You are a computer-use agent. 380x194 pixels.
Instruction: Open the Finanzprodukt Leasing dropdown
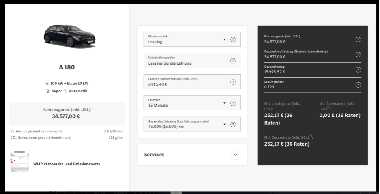[x=186, y=39]
